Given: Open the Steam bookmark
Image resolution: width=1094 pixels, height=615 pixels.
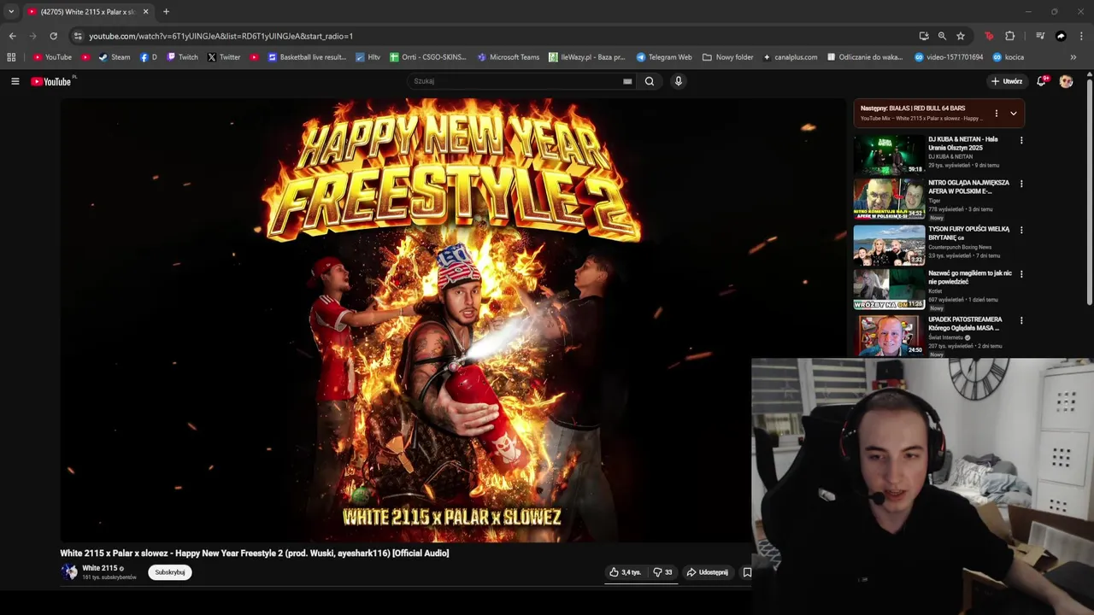Looking at the screenshot, I should 115,57.
